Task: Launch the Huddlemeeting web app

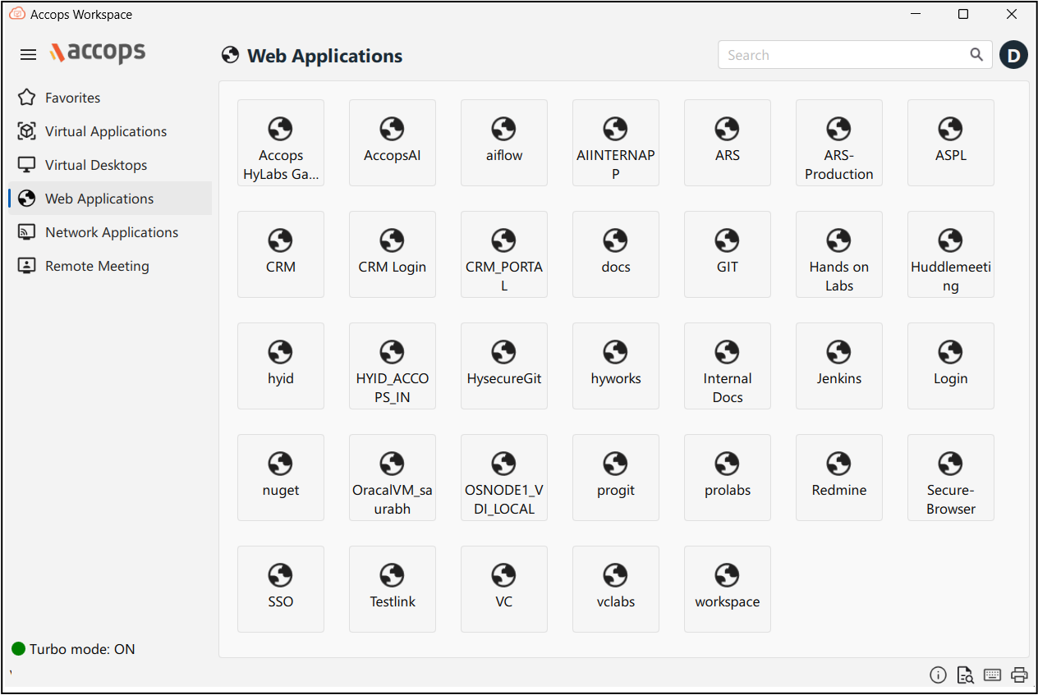Action: 951,254
